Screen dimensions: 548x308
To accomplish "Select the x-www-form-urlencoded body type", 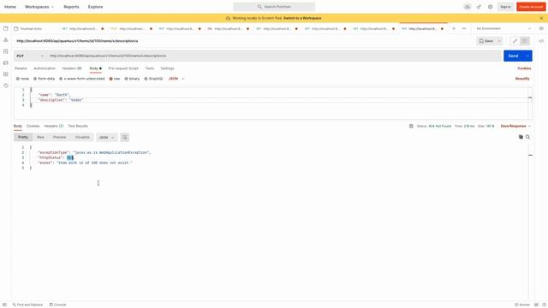I will [82, 79].
